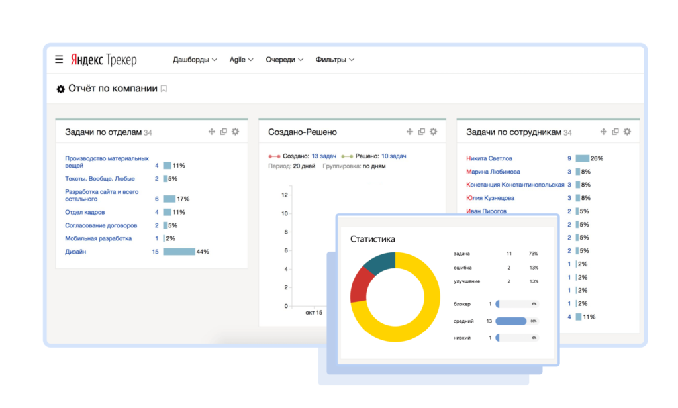Image resolution: width=678 pixels, height=408 pixels.
Task: Open the Фильтры menu
Action: click(x=335, y=60)
